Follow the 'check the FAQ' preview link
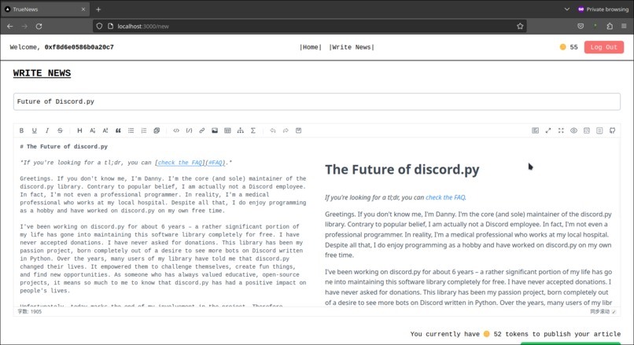Screen dimensions: 634x345 445,197
